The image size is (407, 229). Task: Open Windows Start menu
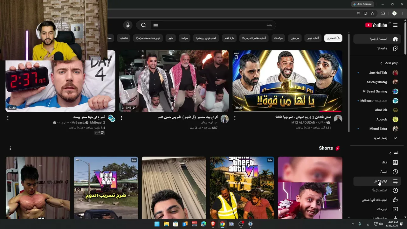tap(157, 224)
